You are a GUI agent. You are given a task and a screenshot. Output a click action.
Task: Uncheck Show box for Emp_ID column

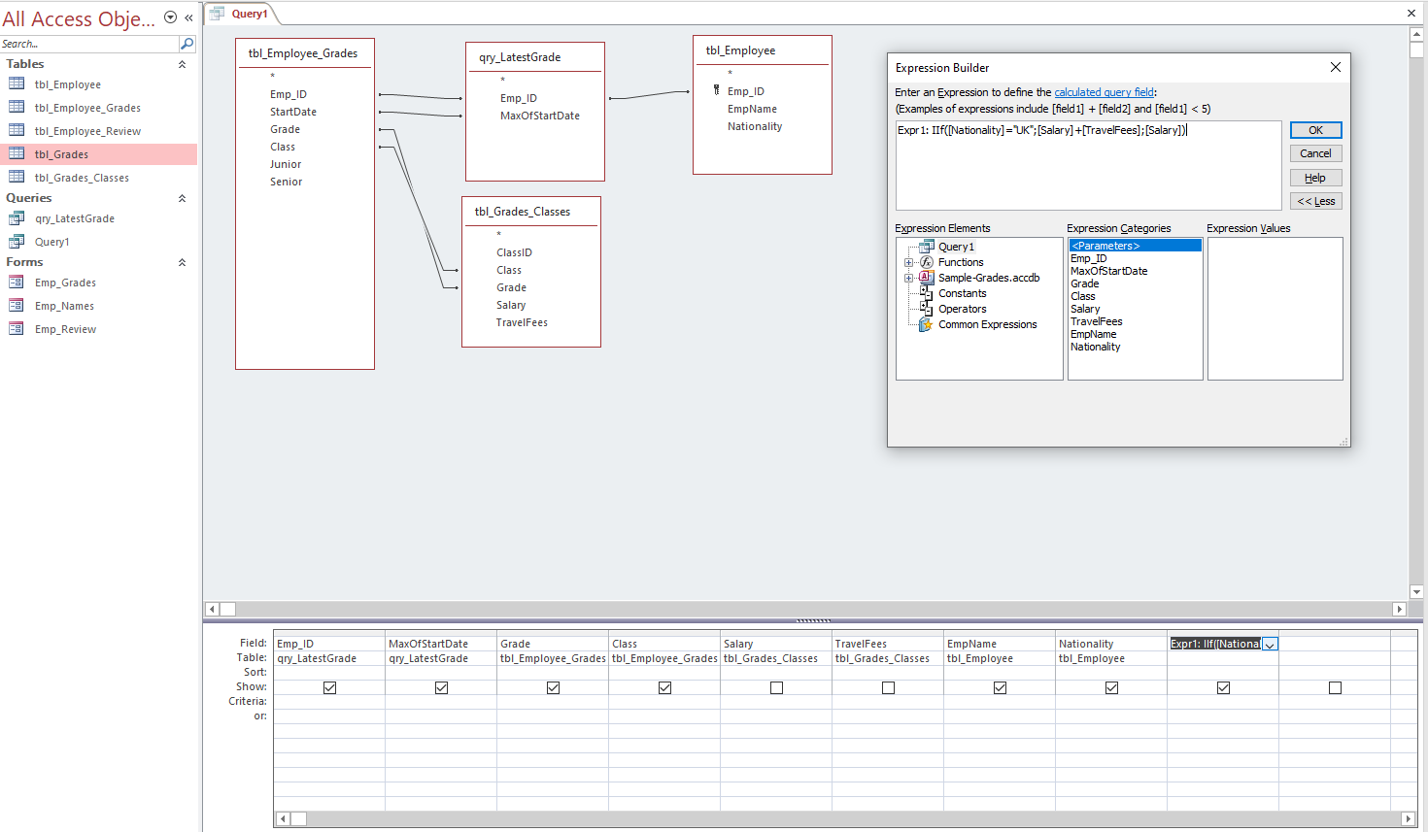330,687
